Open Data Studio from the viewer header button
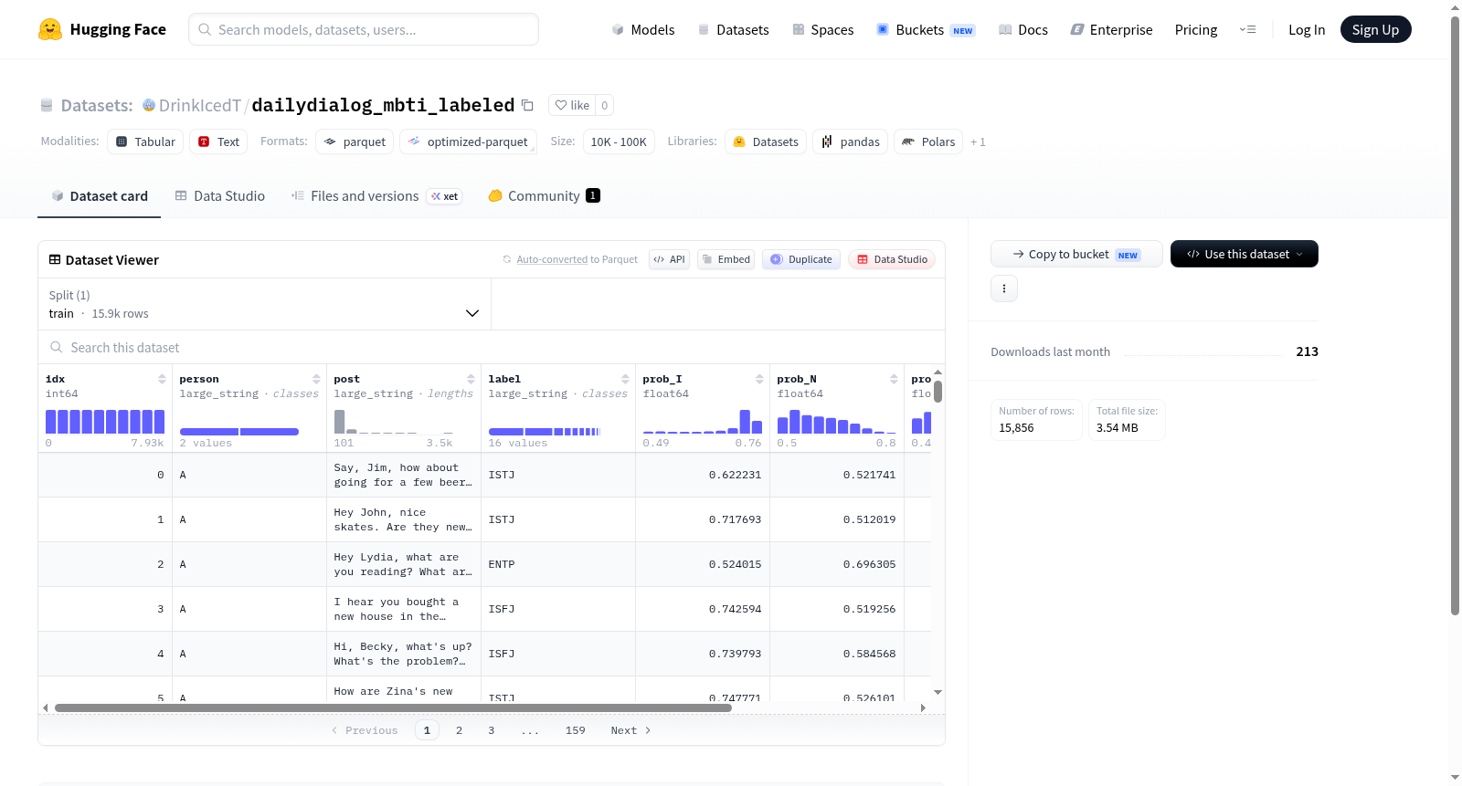Viewport: 1462px width, 786px height. tap(892, 259)
